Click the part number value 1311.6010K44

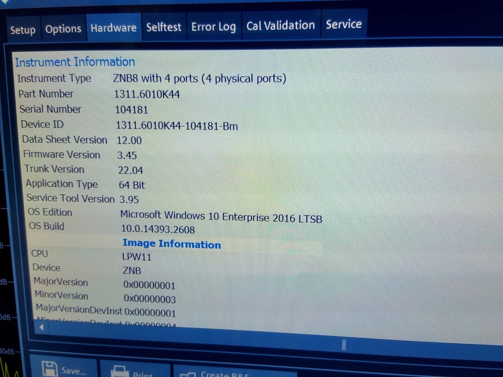[147, 94]
